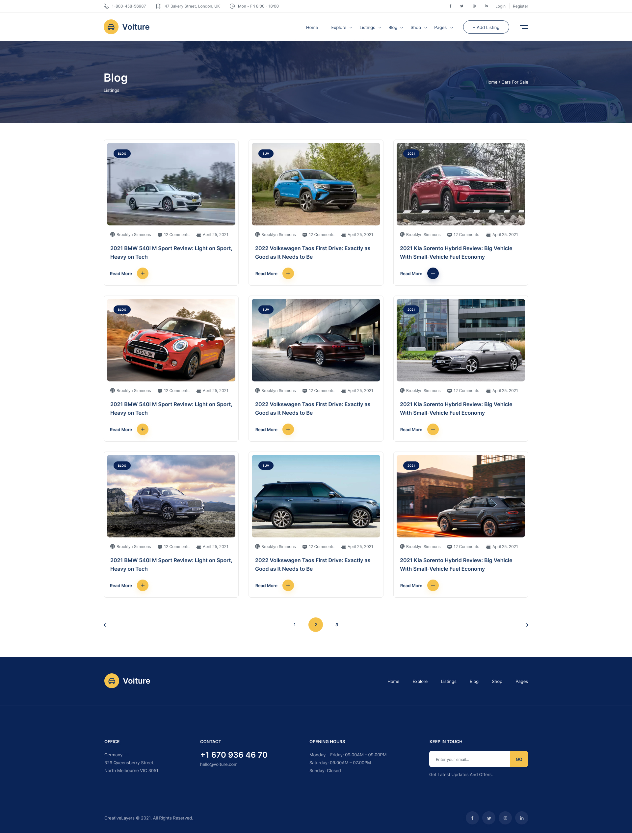The width and height of the screenshot is (632, 833).
Task: Click the newsletter email input field
Action: 469,759
